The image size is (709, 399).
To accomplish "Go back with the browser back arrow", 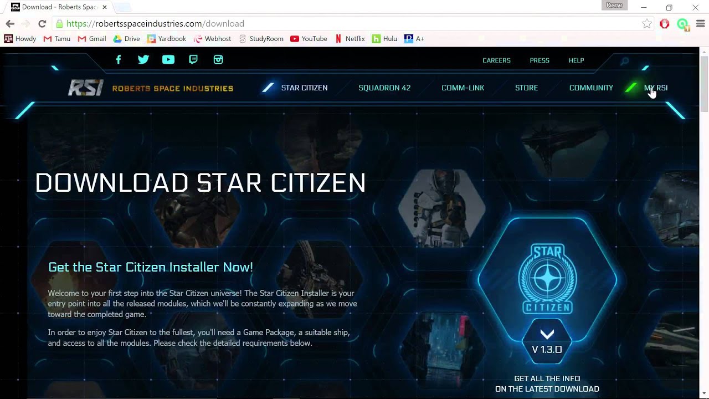I will pyautogui.click(x=10, y=24).
